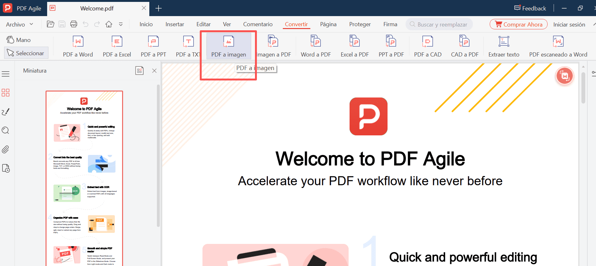The image size is (596, 266).
Task: Switch to the Página tab
Action: 328,24
